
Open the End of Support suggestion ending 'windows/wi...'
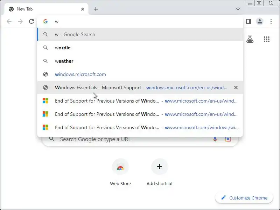click(x=140, y=127)
